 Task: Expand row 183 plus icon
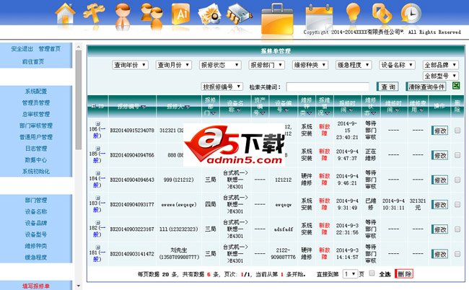click(x=98, y=198)
